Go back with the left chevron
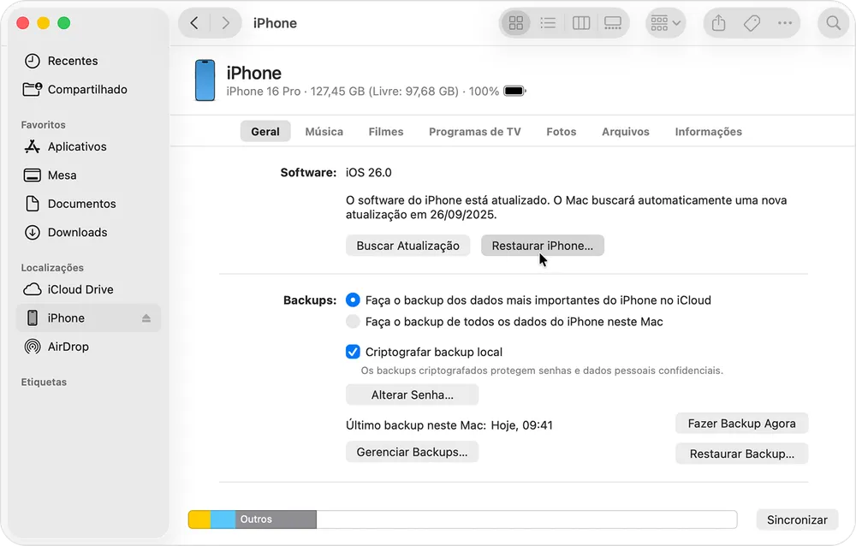The image size is (856, 546). 194,23
